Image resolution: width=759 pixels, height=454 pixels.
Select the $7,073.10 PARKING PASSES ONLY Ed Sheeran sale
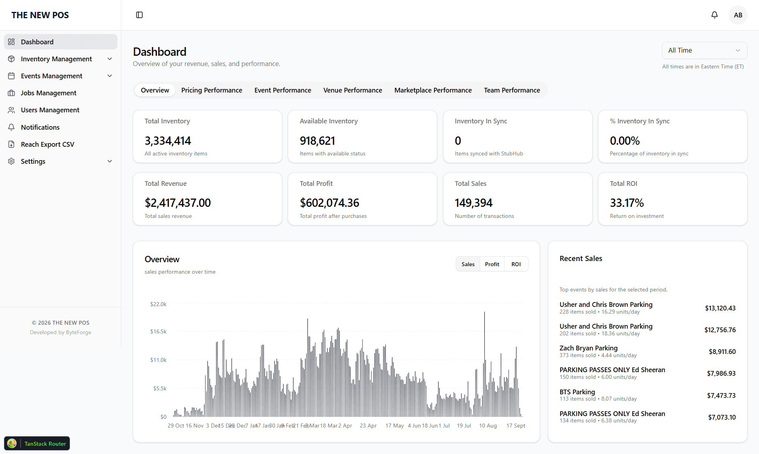coord(648,417)
